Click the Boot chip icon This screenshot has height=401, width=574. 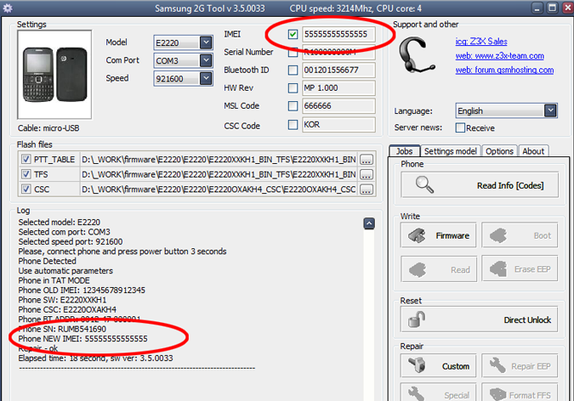tap(498, 235)
